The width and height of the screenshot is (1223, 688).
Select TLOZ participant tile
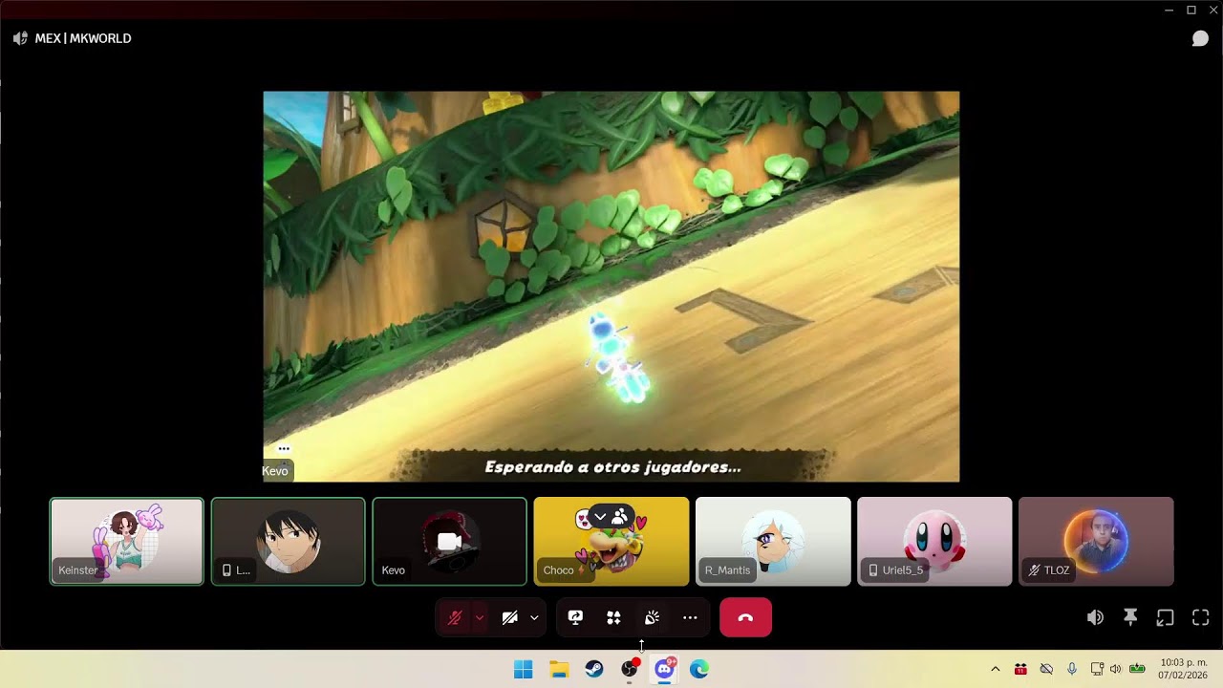point(1096,541)
